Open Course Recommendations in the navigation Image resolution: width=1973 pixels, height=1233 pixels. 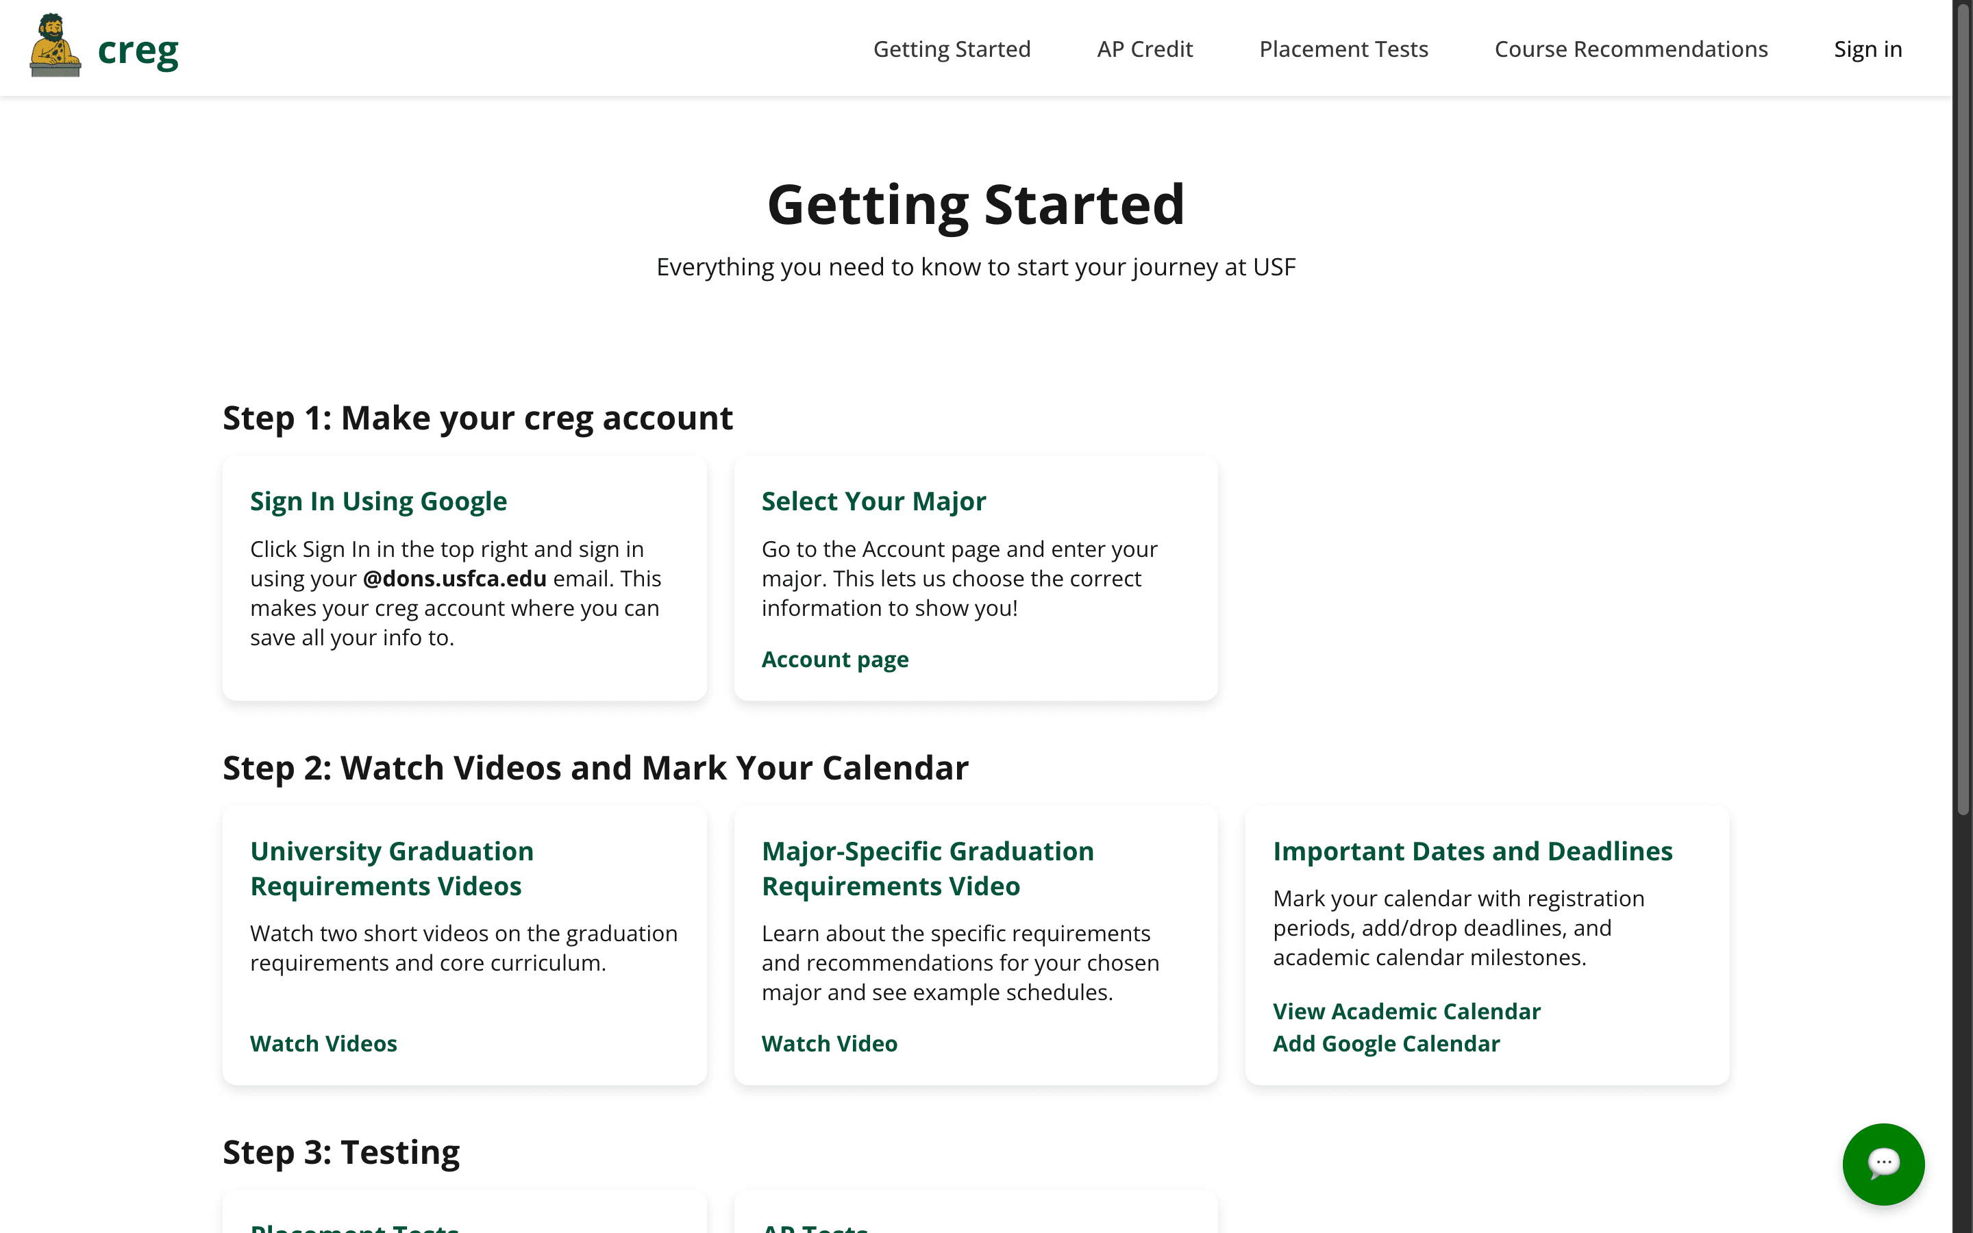(1630, 49)
